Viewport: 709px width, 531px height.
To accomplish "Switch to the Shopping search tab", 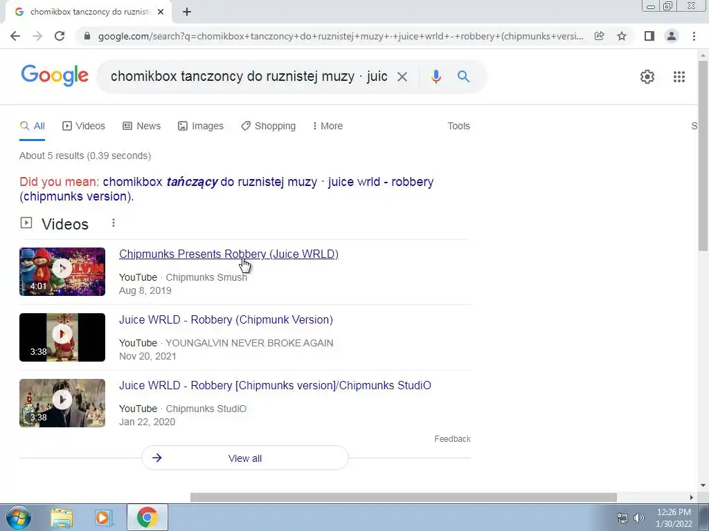I will pos(268,126).
